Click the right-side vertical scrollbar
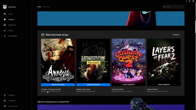The image size is (196, 110). (x=195, y=27)
